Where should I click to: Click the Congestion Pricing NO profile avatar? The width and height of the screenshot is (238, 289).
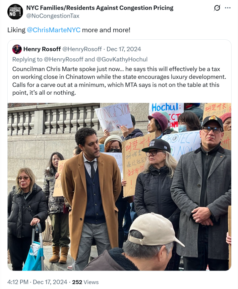pyautogui.click(x=15, y=12)
